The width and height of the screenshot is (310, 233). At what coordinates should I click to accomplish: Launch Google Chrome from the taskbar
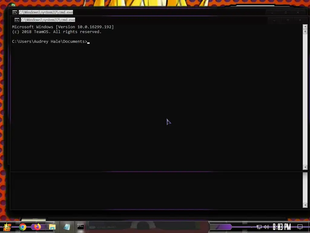pyautogui.click(x=23, y=227)
